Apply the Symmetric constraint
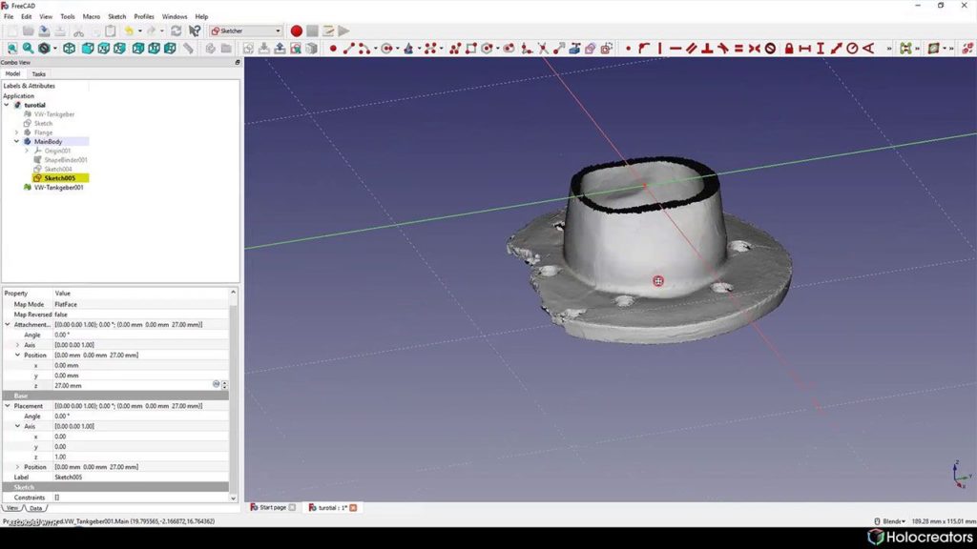The image size is (977, 549). tap(755, 49)
